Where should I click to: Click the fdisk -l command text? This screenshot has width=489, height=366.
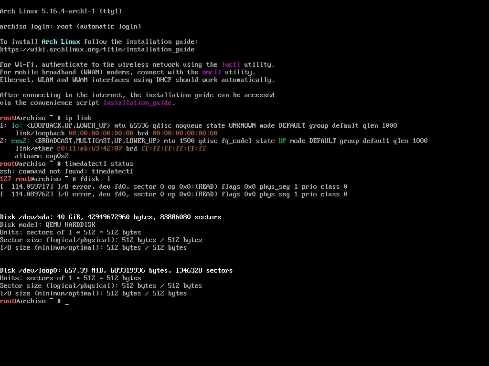[x=96, y=179]
